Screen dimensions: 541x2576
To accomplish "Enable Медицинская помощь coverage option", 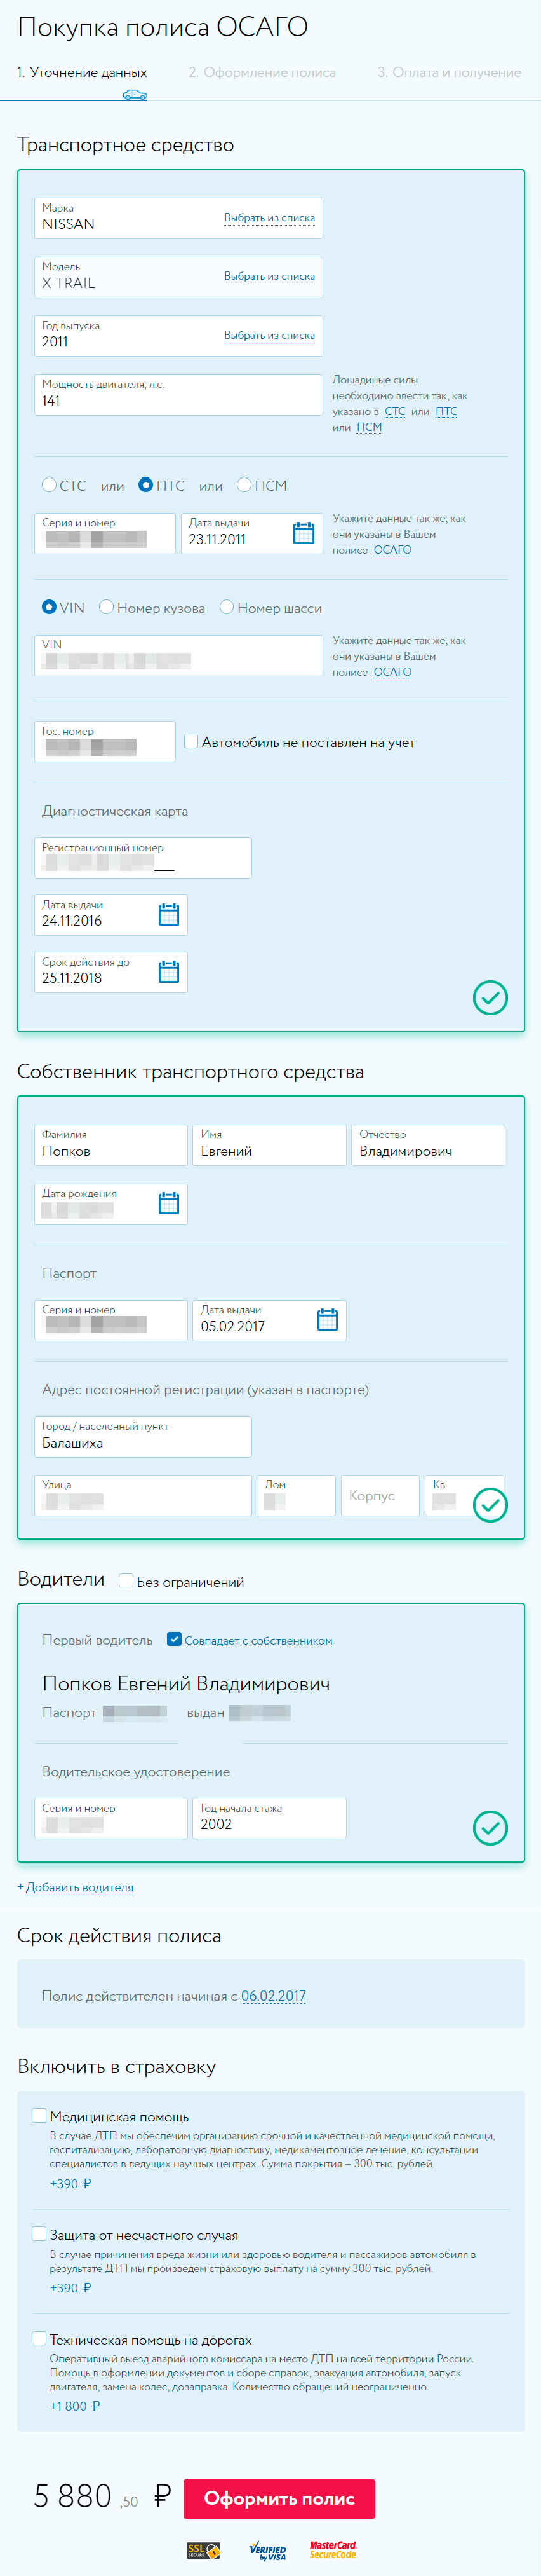I will 39,2115.
